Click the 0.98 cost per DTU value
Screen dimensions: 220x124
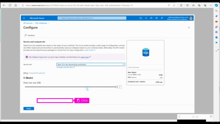click(161, 75)
